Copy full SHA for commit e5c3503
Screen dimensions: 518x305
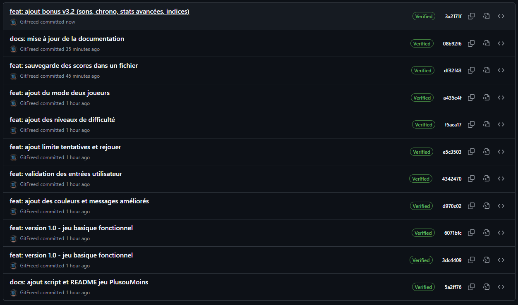point(471,152)
